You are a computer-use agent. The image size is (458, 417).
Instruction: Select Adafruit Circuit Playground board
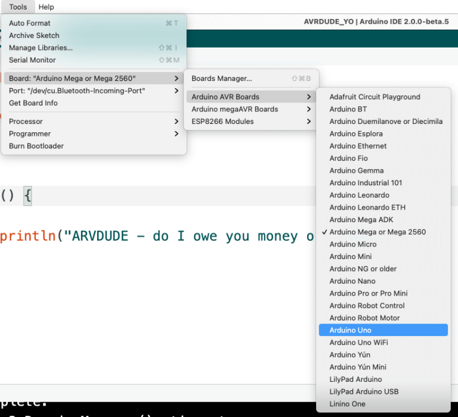click(383, 97)
